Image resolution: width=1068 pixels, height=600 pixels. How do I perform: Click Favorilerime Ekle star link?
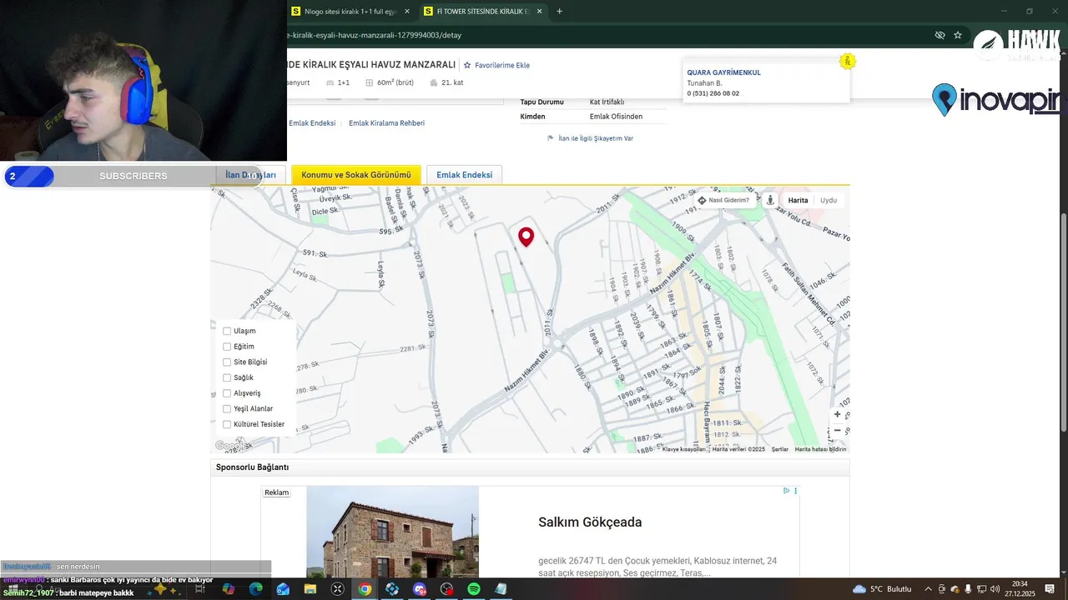click(x=496, y=65)
